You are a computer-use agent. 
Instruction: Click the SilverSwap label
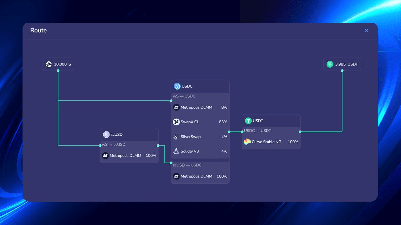(x=191, y=137)
